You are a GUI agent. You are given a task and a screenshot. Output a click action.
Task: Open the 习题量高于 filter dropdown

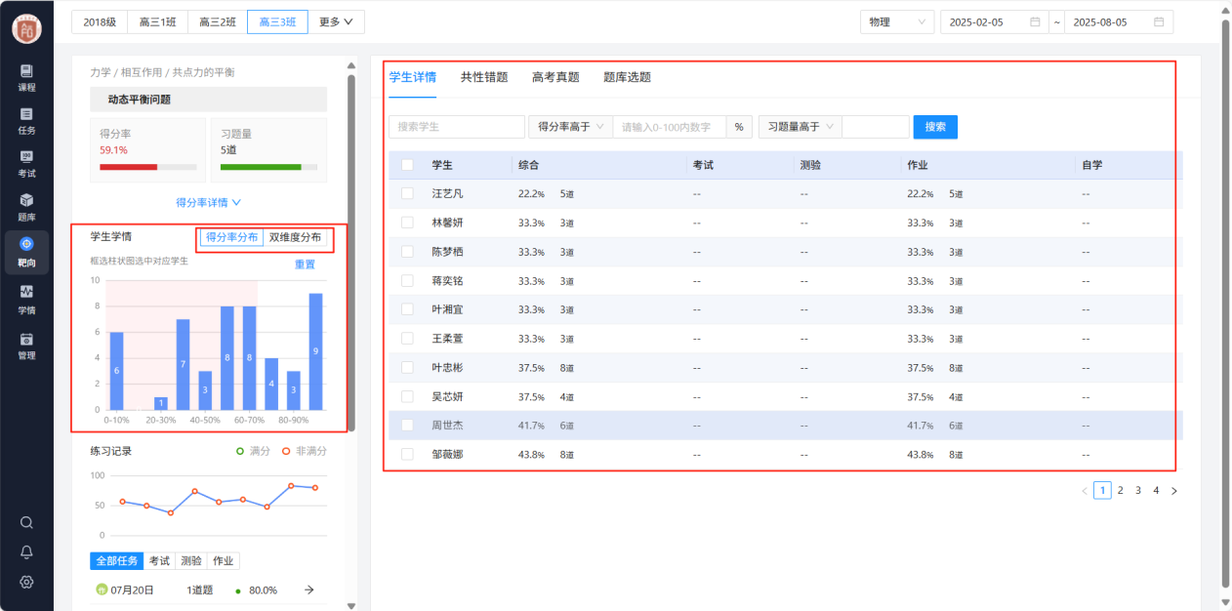(x=800, y=127)
